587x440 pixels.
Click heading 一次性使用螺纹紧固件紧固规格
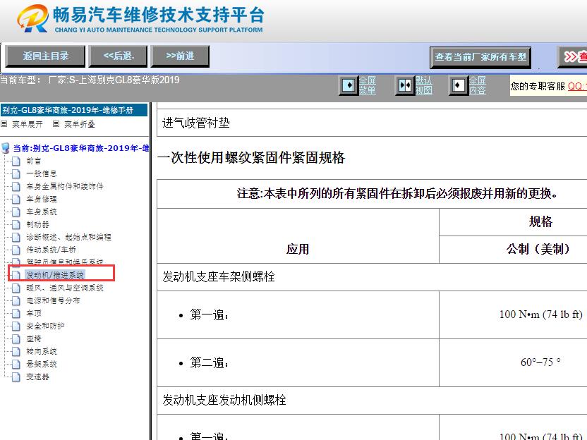pos(251,157)
